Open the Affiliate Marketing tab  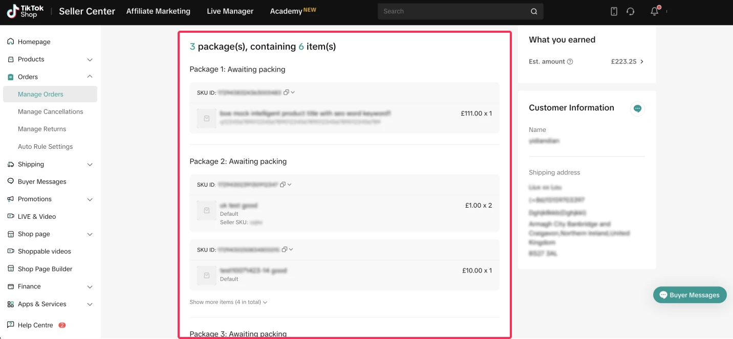coord(158,11)
